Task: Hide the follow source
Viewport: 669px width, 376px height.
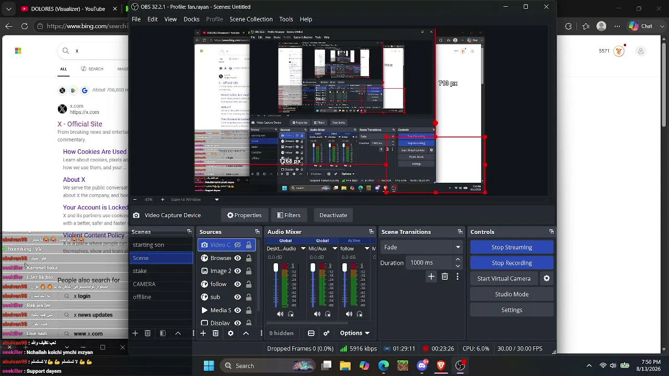Action: click(238, 284)
